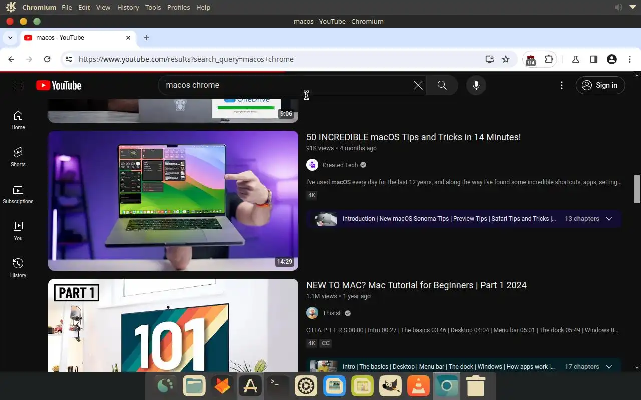Open the File menu
The image size is (641, 400).
pyautogui.click(x=67, y=7)
